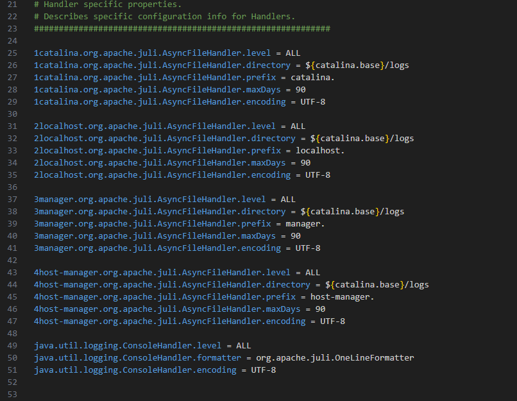Click the 2localhost AsyncFileHandler.directory key
The width and height of the screenshot is (517, 401).
(165, 139)
